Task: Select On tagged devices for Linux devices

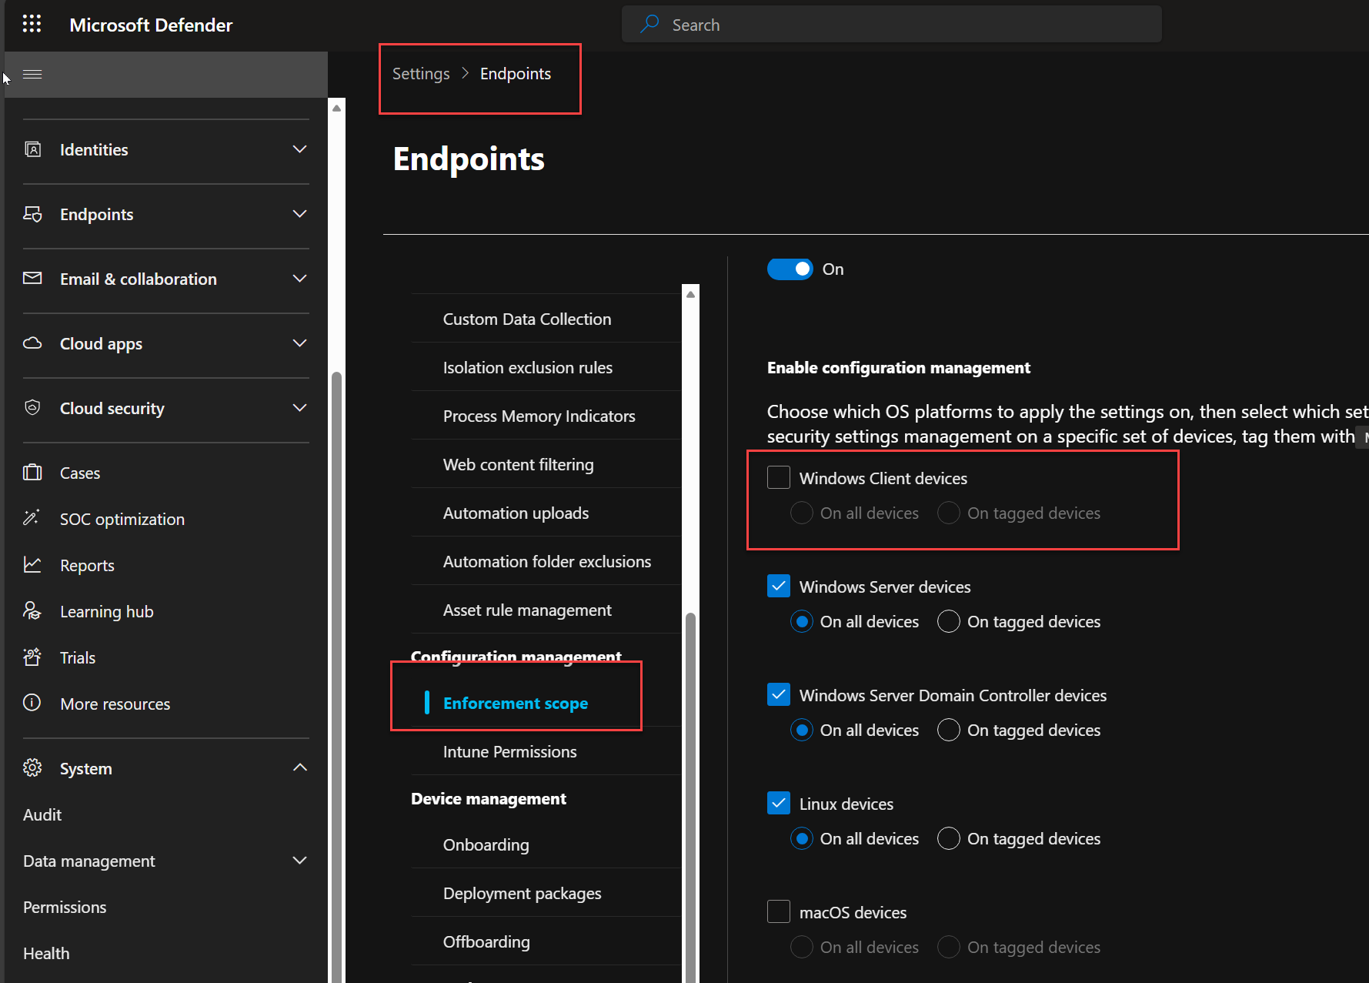Action: [x=949, y=838]
